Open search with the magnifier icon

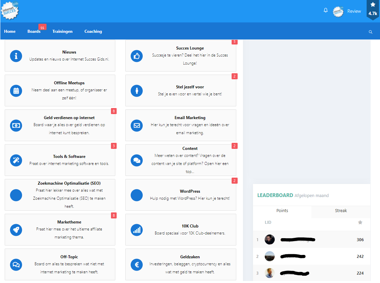point(370,32)
